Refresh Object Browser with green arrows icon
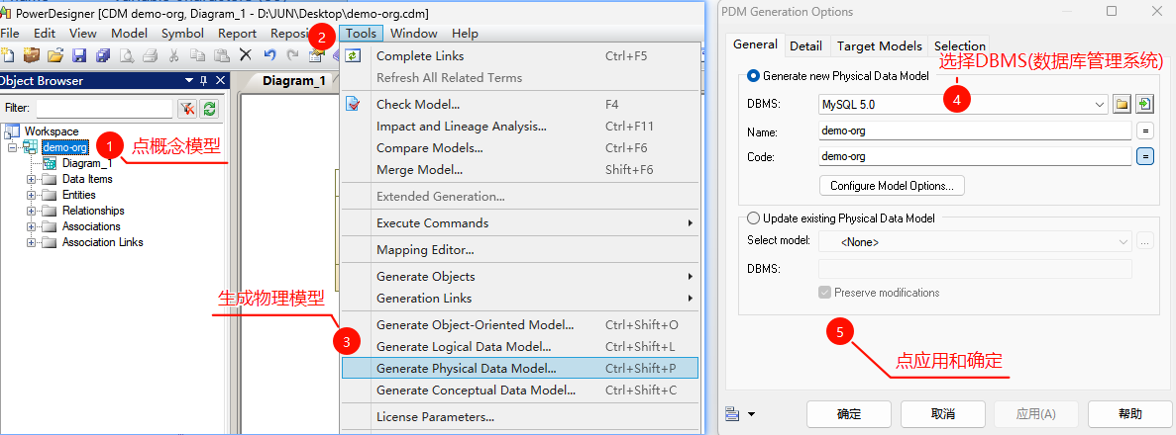 [209, 109]
